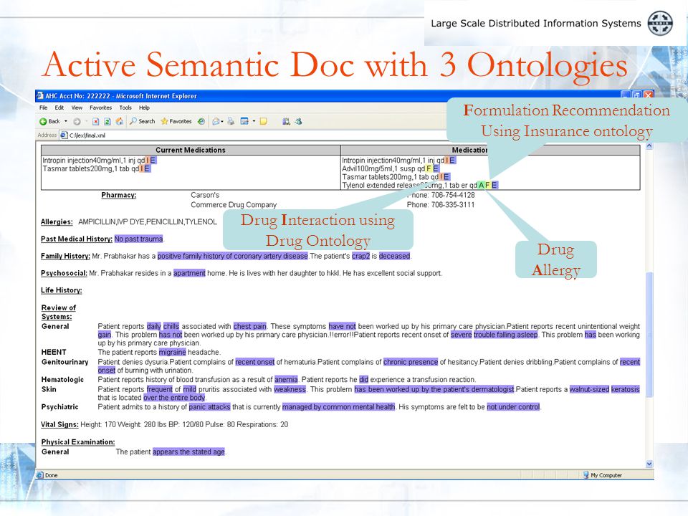Go to the Home page icon

coord(120,122)
